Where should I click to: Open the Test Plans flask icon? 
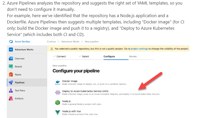(11, 91)
